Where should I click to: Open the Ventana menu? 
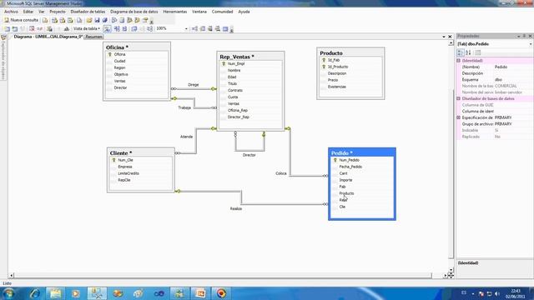tap(199, 12)
